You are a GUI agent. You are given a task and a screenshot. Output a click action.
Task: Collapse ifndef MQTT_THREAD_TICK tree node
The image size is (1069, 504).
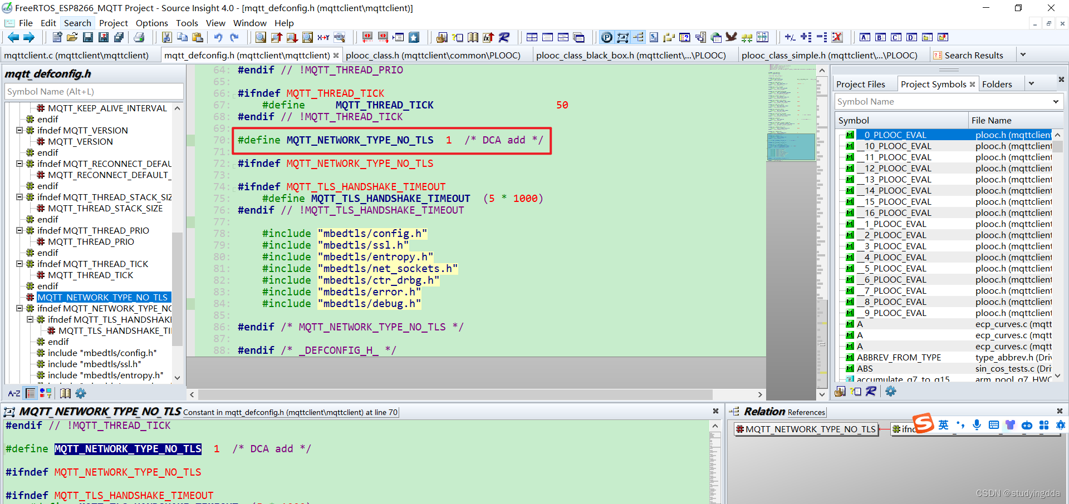point(19,264)
